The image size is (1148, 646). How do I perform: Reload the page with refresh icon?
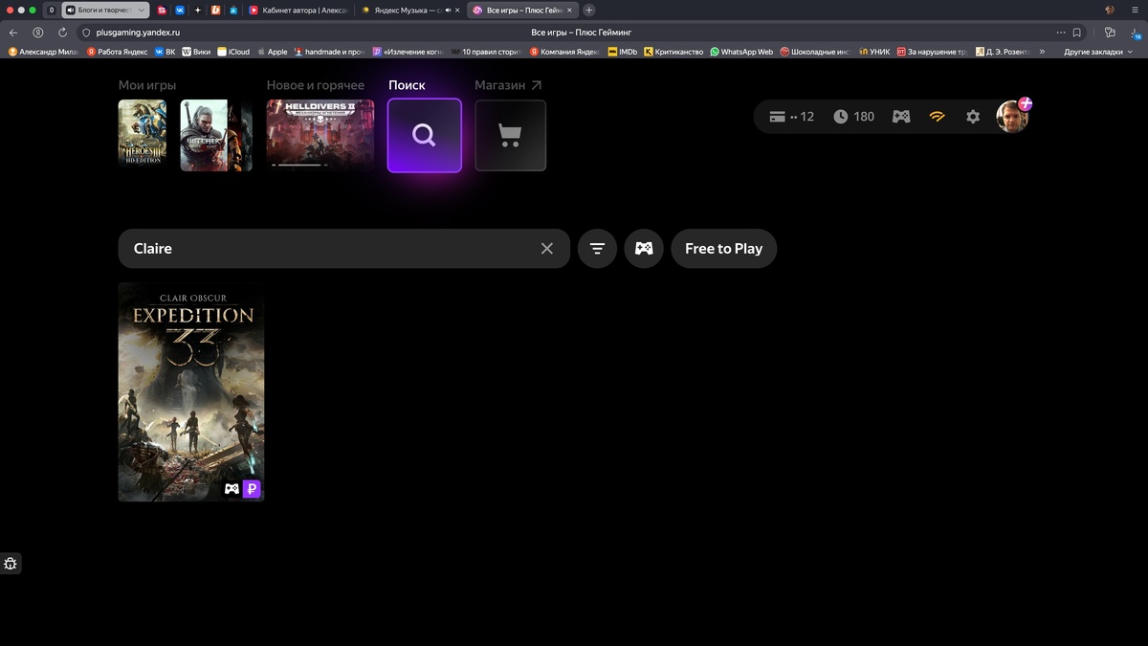tap(63, 32)
